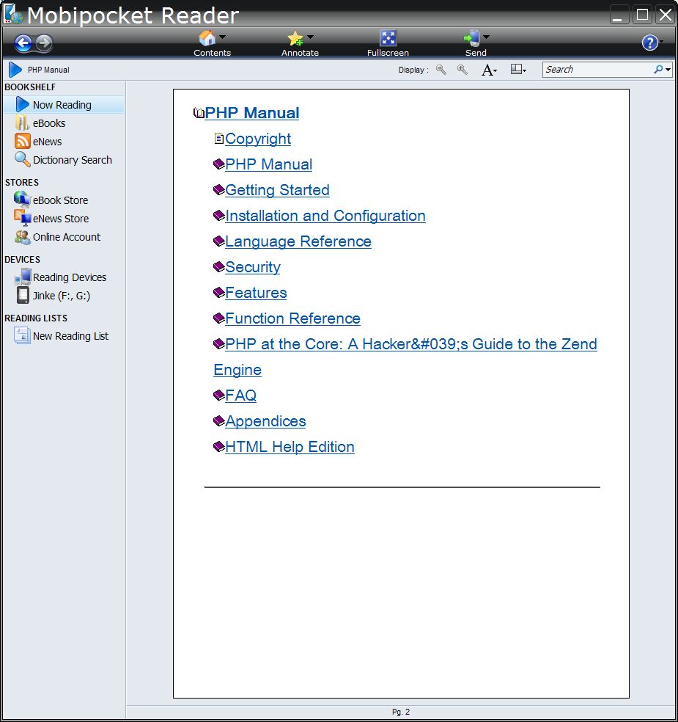The height and width of the screenshot is (722, 678).
Task: Click the purple book icon beside FAQ
Action: 219,395
